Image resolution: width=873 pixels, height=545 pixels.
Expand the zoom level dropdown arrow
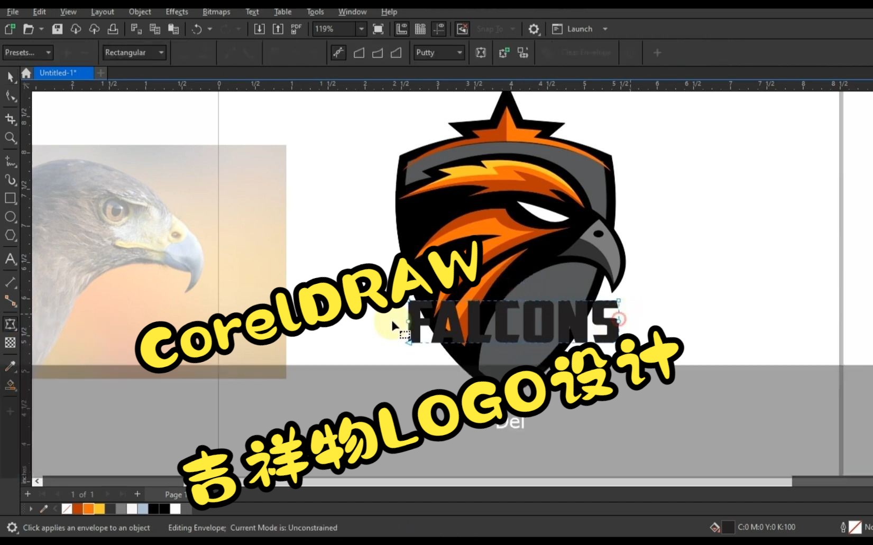coord(361,29)
